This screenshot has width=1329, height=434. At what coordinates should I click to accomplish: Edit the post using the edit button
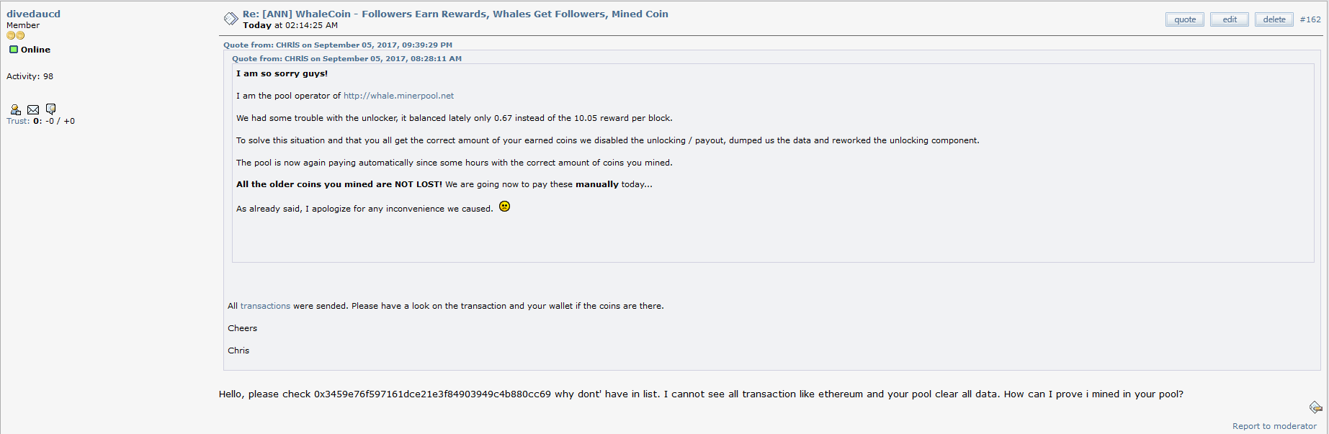1230,19
